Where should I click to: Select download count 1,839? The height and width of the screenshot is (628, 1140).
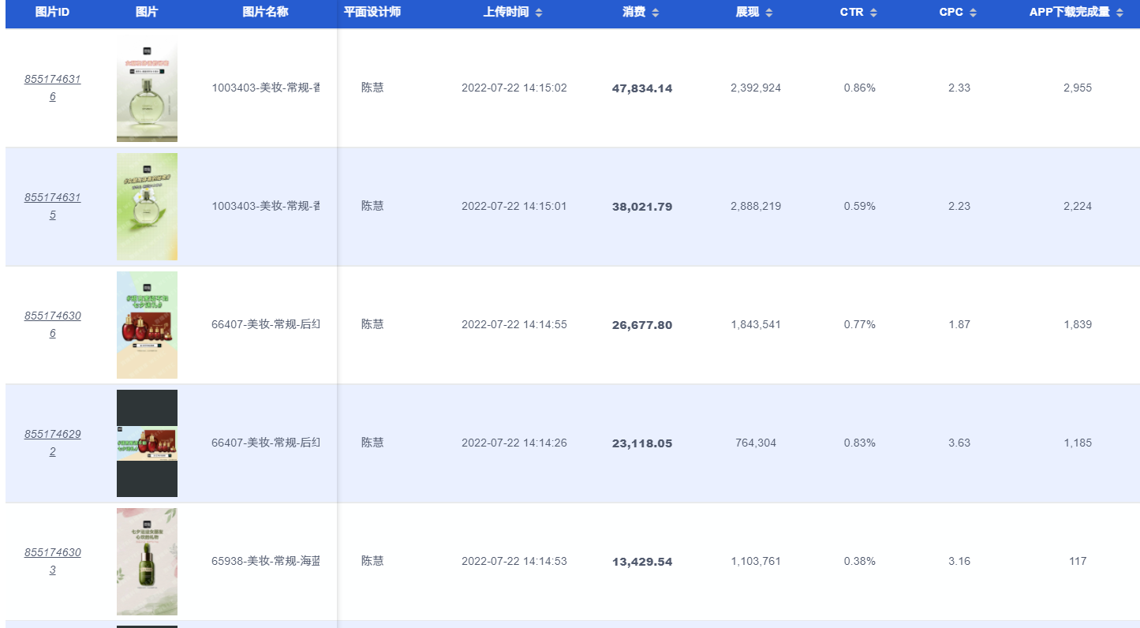pyautogui.click(x=1078, y=324)
